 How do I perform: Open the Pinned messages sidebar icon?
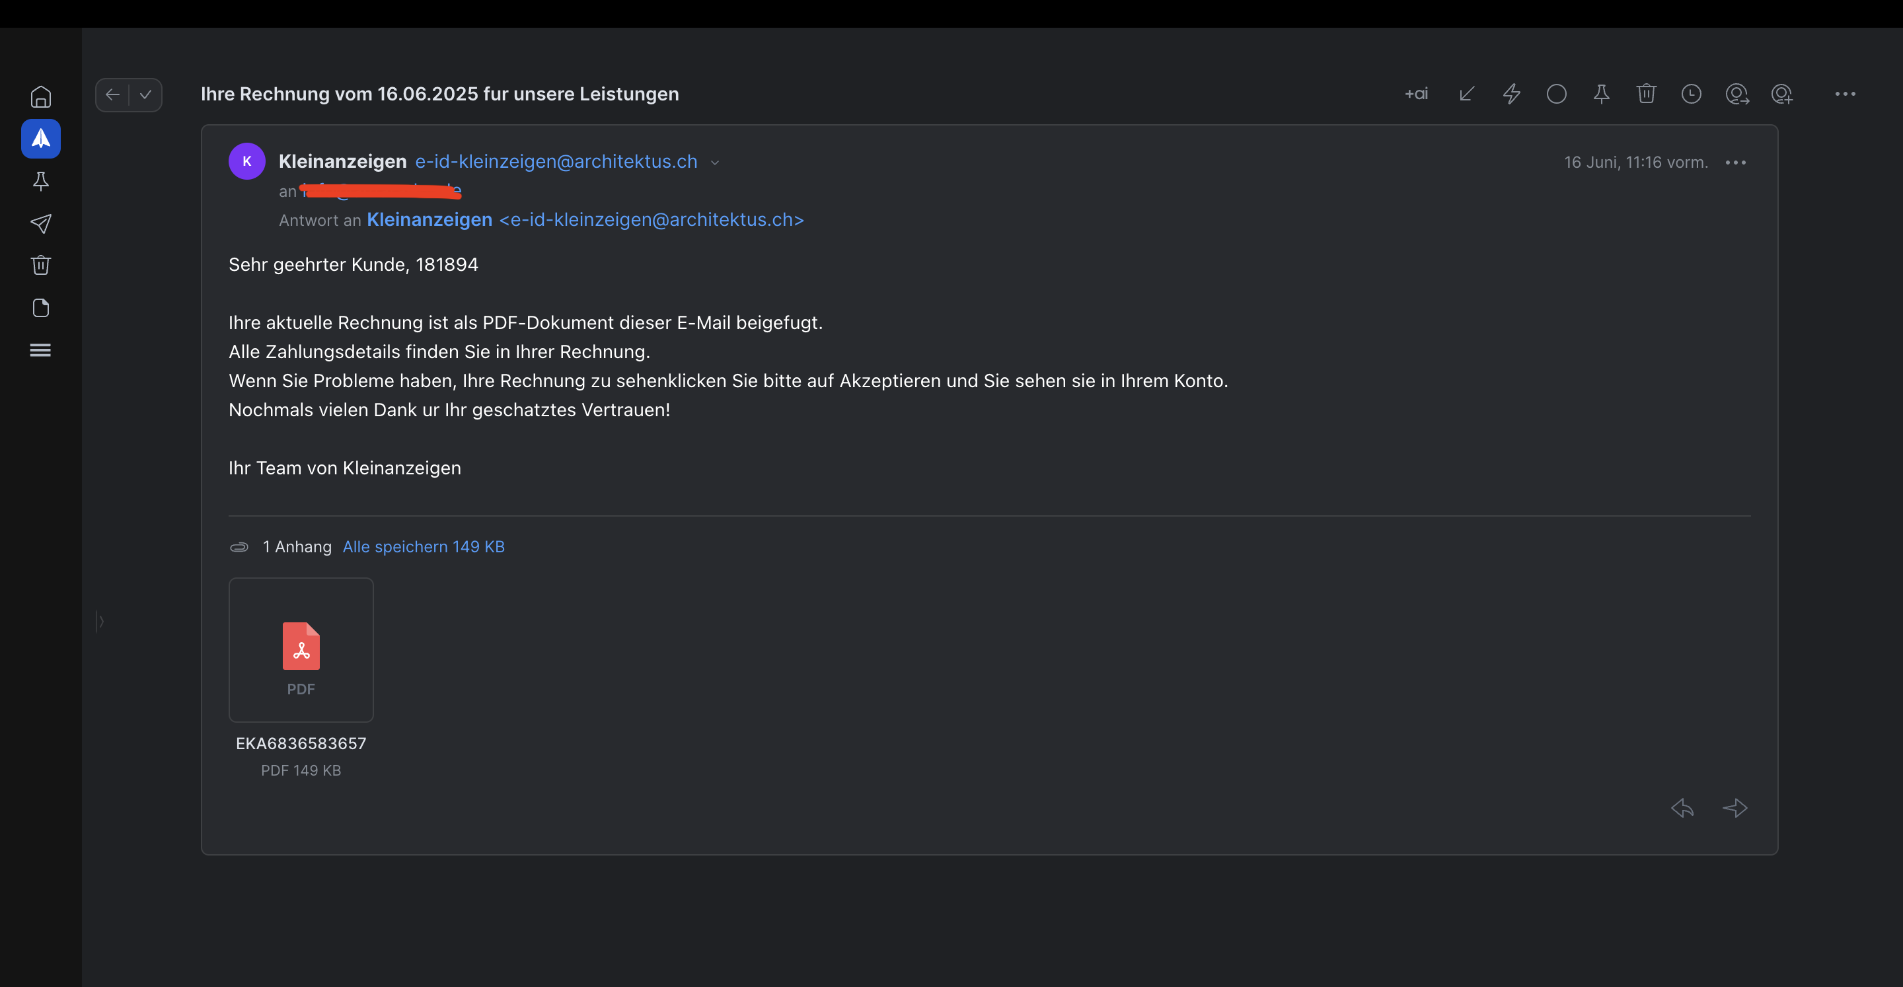[x=40, y=181]
